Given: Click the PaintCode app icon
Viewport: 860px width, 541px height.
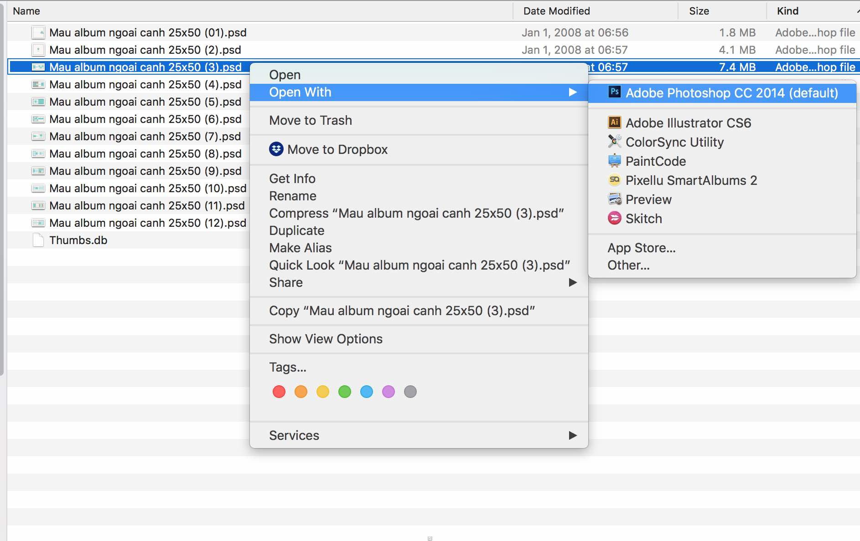Looking at the screenshot, I should (614, 160).
